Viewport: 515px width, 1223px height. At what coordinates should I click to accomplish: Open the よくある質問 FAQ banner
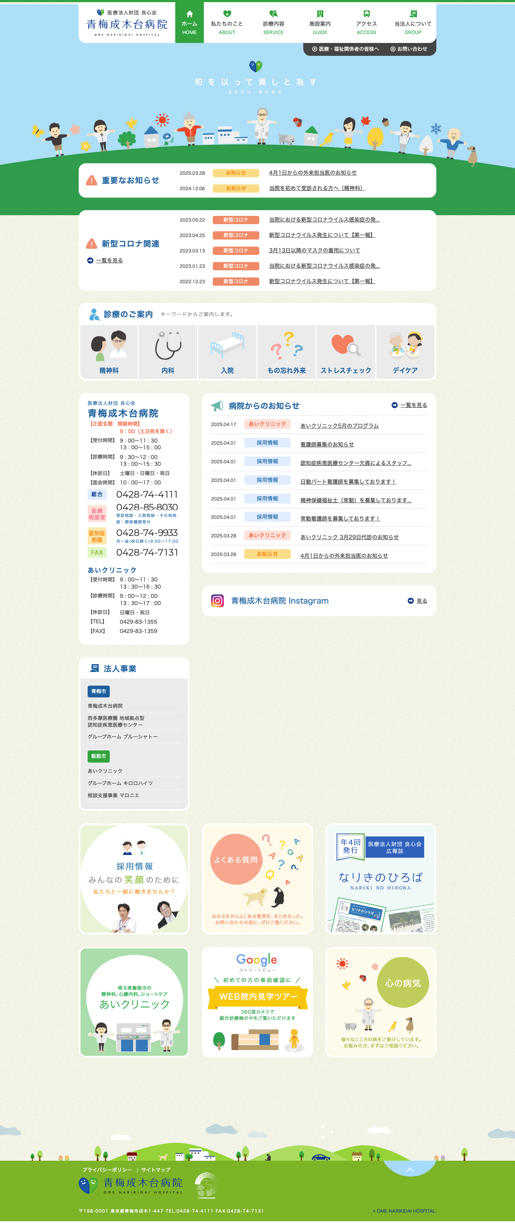click(x=257, y=879)
